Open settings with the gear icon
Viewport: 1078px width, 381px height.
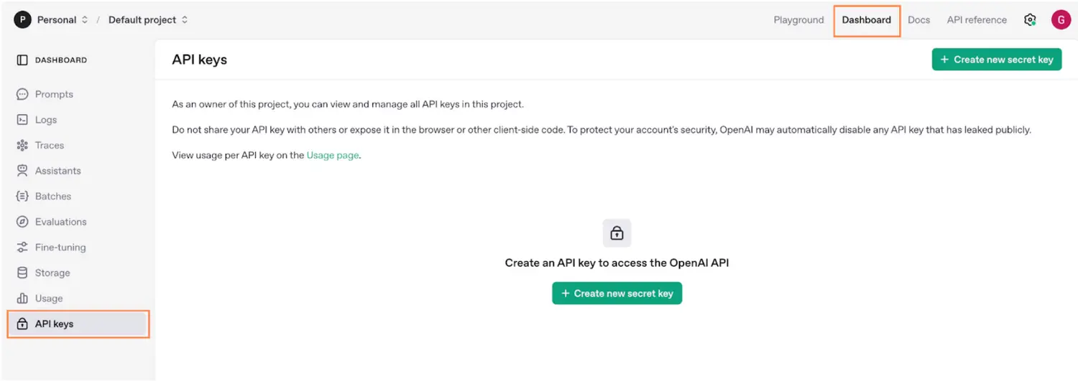1030,20
